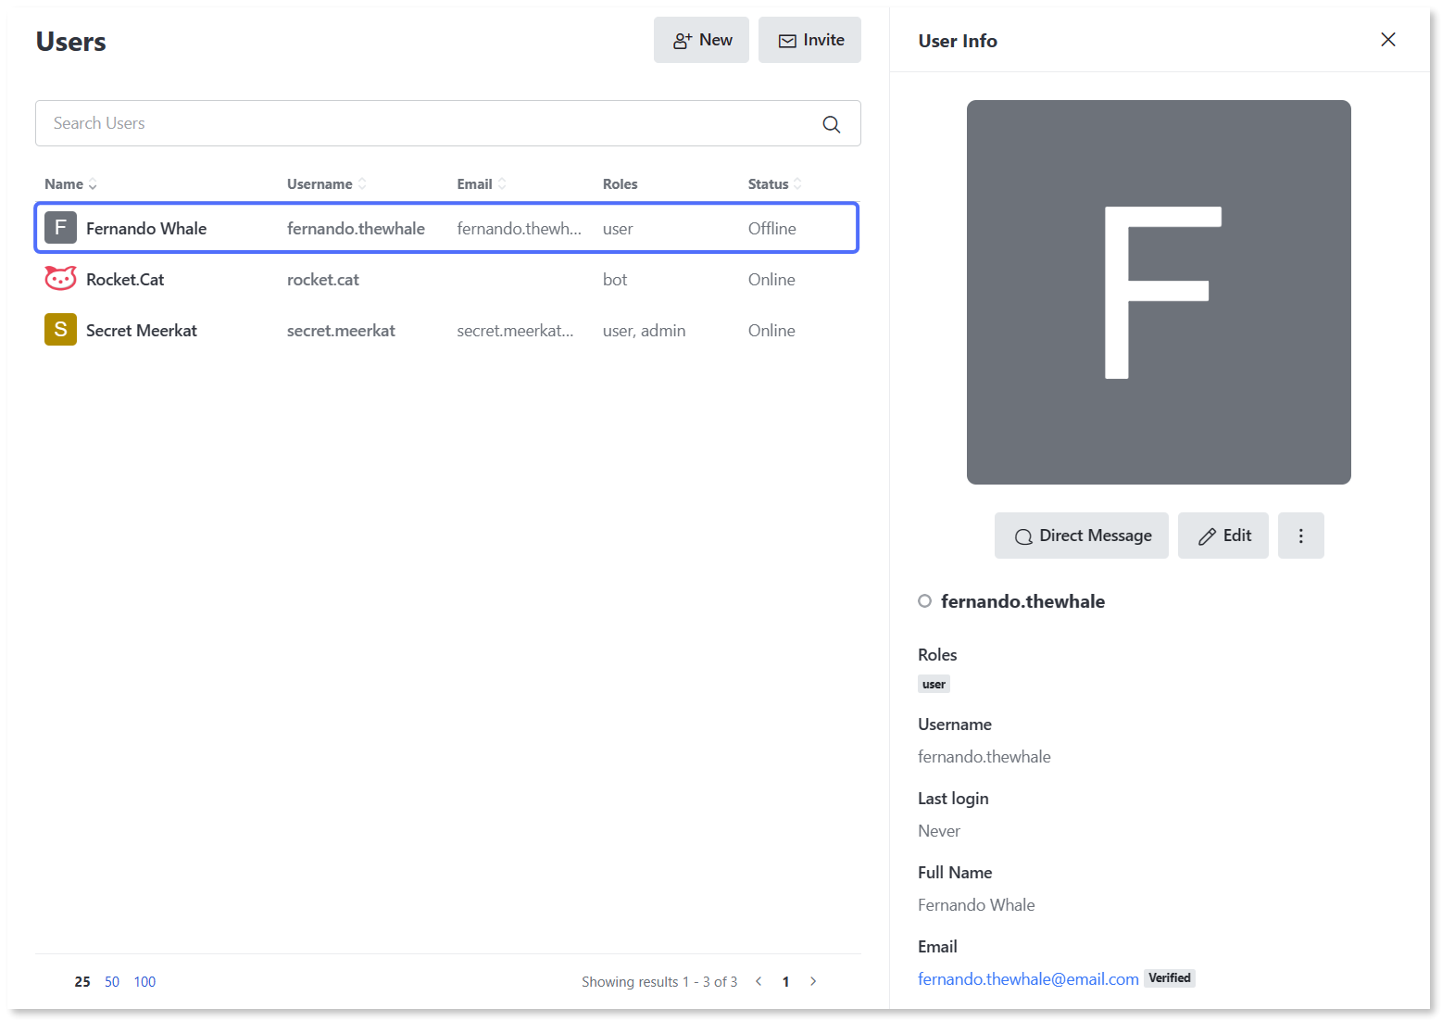This screenshot has width=1442, height=1021.
Task: Go to next results page arrow
Action: tap(813, 981)
